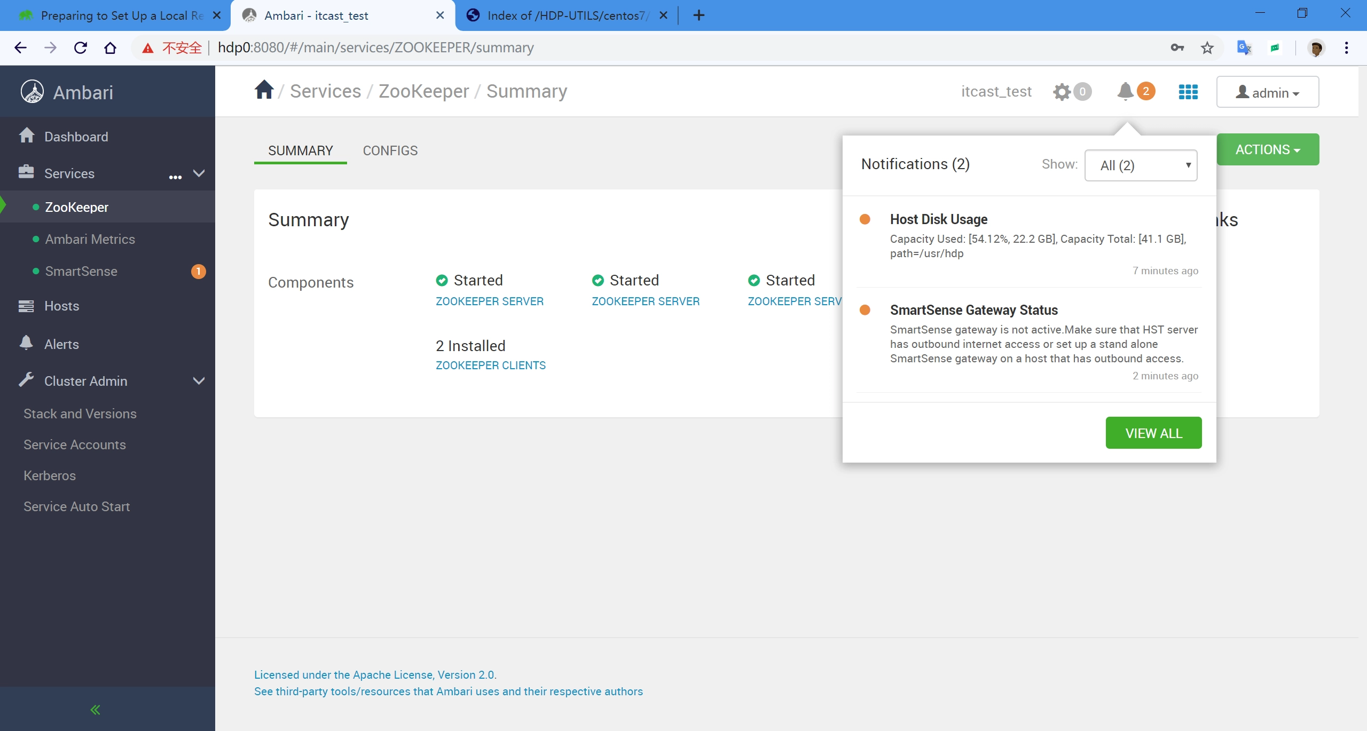The height and width of the screenshot is (731, 1367).
Task: Open the browser profile avatar
Action: coord(1316,47)
